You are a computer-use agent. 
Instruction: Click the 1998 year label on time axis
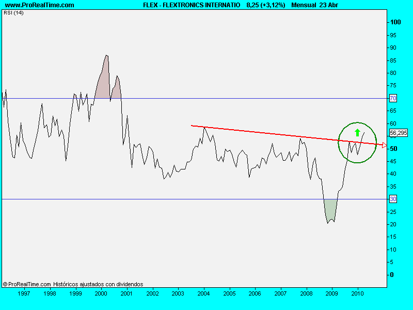pyautogui.click(x=50, y=293)
